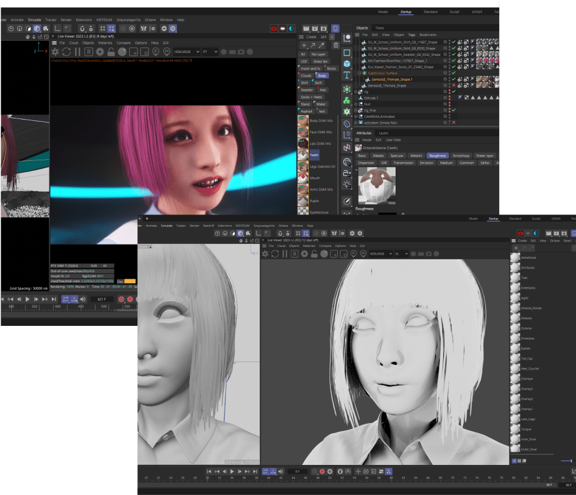Open the Transmission material channel tab

tap(403, 163)
